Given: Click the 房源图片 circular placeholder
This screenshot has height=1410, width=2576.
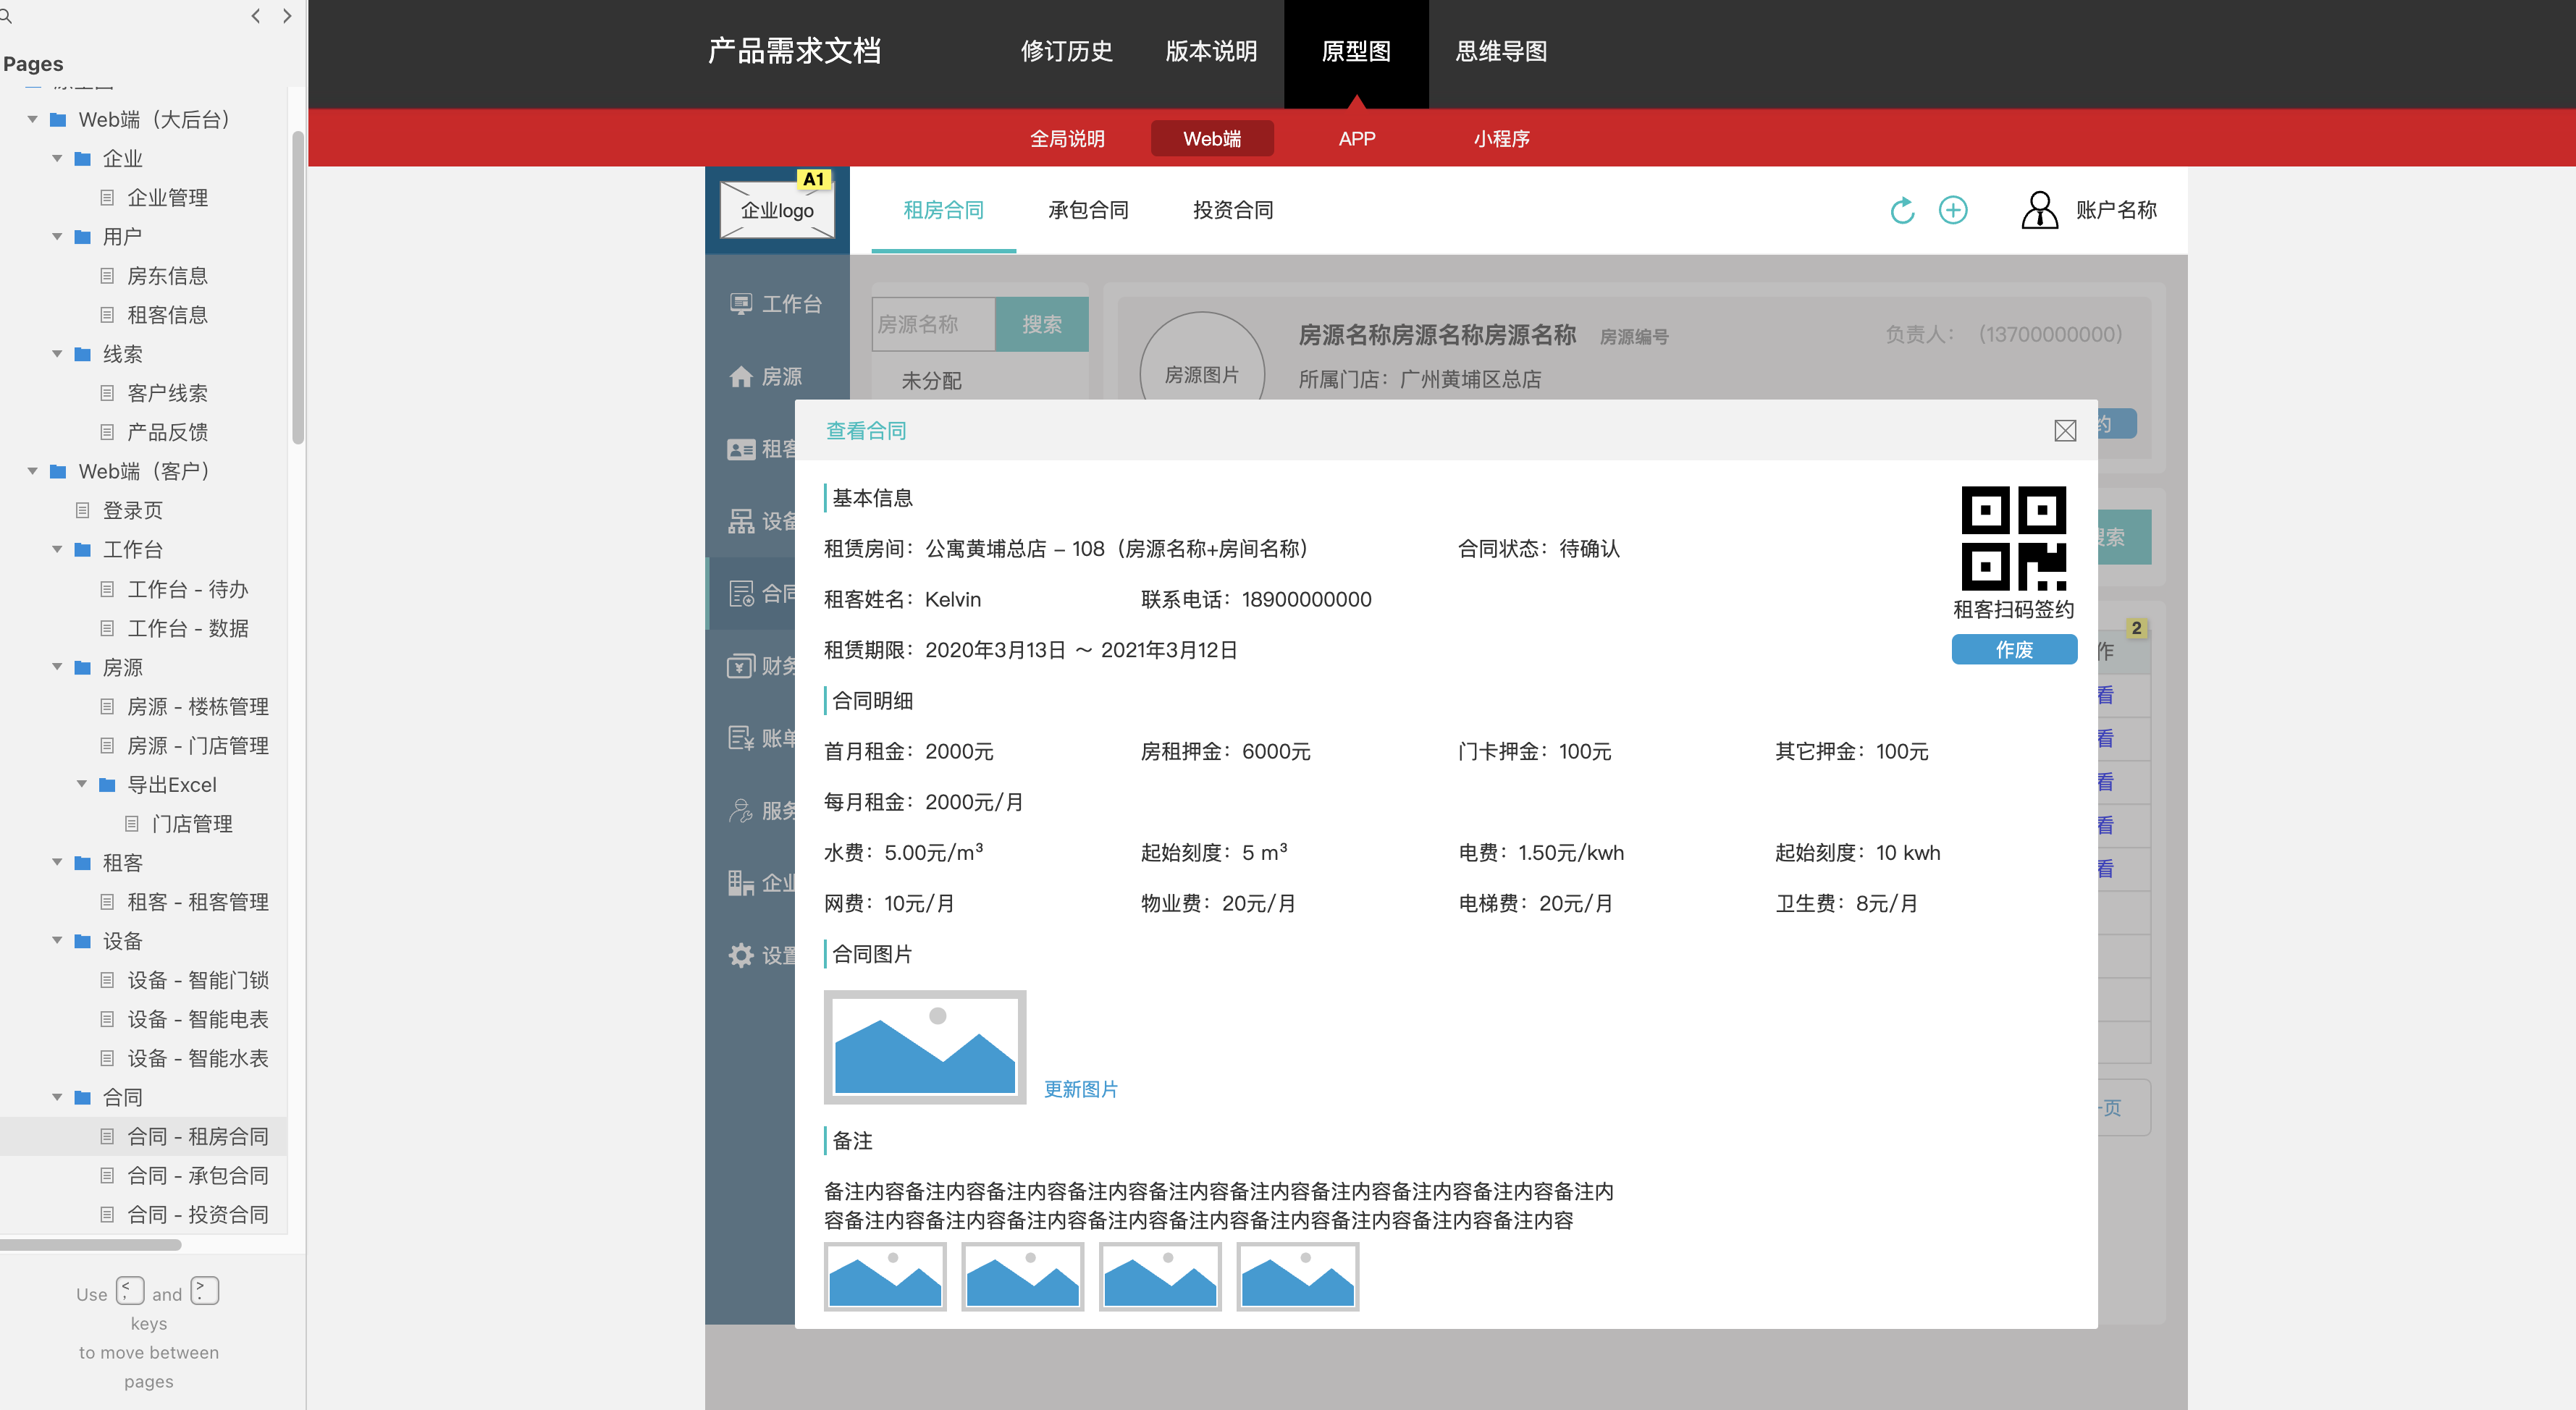Looking at the screenshot, I should pos(1202,374).
